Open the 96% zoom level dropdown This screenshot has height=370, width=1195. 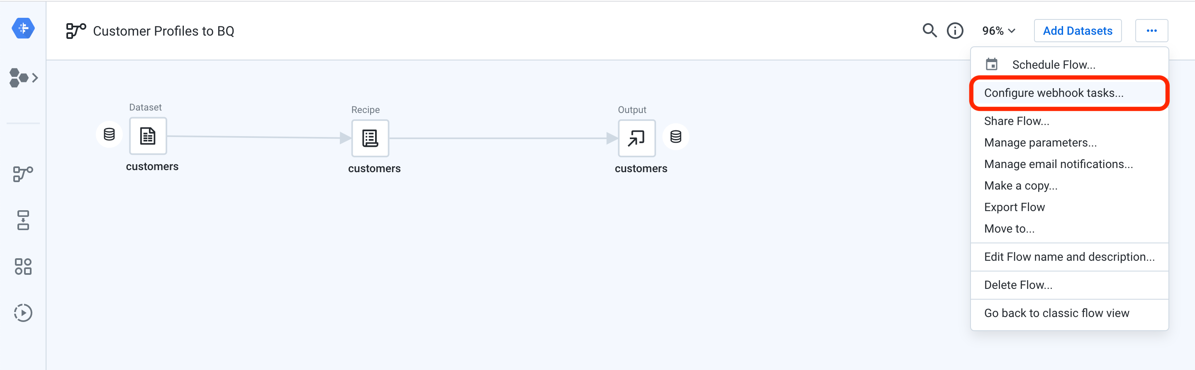pyautogui.click(x=998, y=30)
